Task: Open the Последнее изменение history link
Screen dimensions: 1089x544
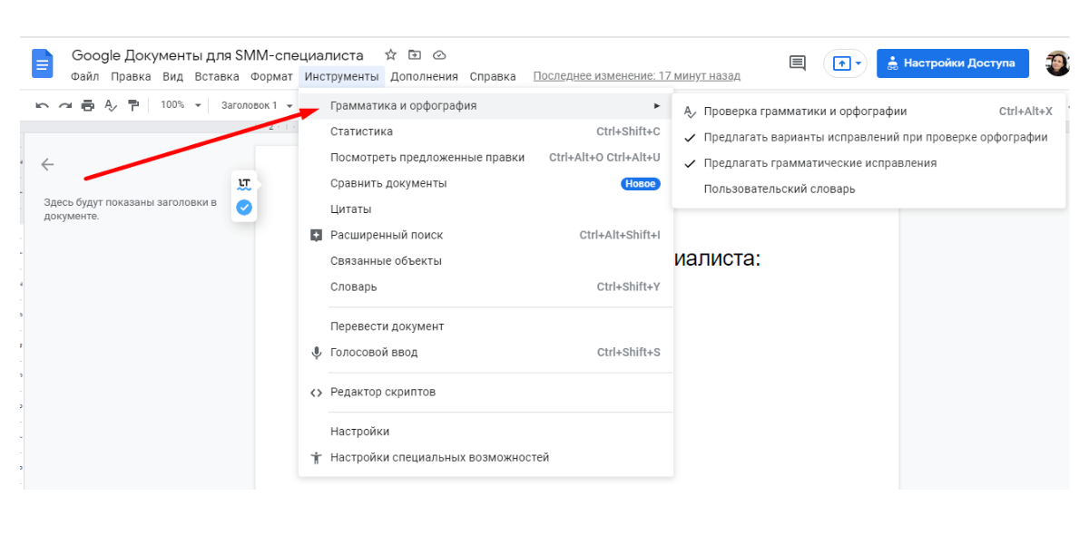Action: click(636, 77)
